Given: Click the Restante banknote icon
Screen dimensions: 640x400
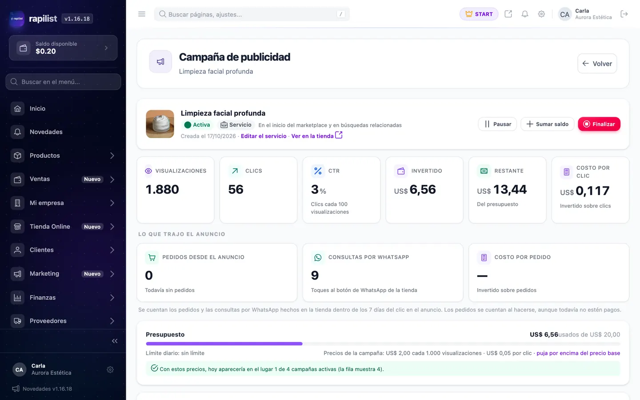Looking at the screenshot, I should [484, 171].
